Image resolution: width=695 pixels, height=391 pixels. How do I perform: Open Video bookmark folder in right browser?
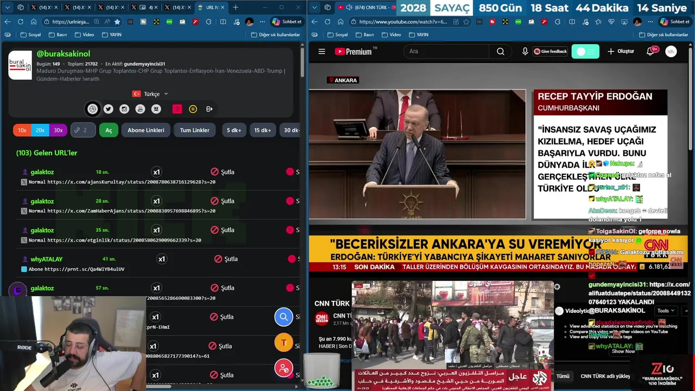(x=391, y=35)
